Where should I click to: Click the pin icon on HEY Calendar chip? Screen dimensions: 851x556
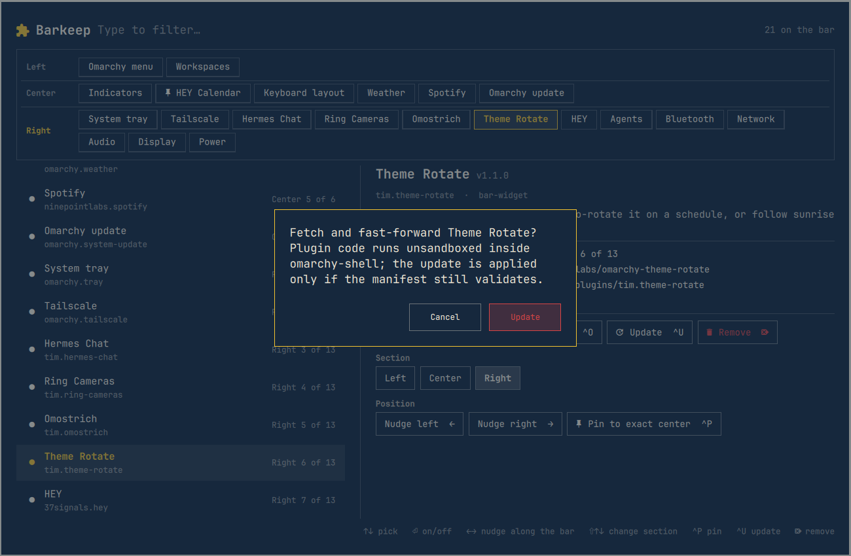pos(168,93)
